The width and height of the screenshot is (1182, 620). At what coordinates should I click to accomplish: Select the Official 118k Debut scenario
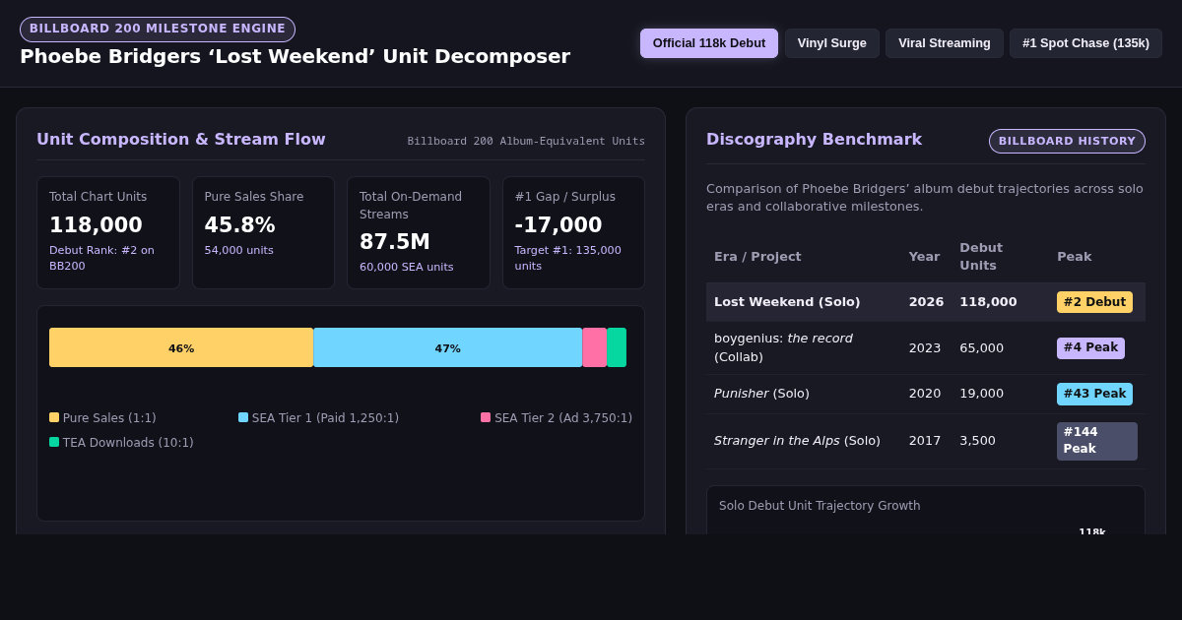pos(709,43)
